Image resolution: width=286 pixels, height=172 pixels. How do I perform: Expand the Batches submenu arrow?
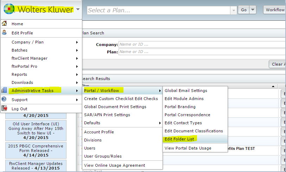77,51
